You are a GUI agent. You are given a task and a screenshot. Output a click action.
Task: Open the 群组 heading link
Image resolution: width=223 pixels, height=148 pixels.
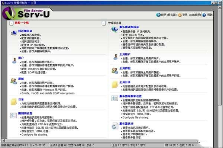click(x=21, y=79)
